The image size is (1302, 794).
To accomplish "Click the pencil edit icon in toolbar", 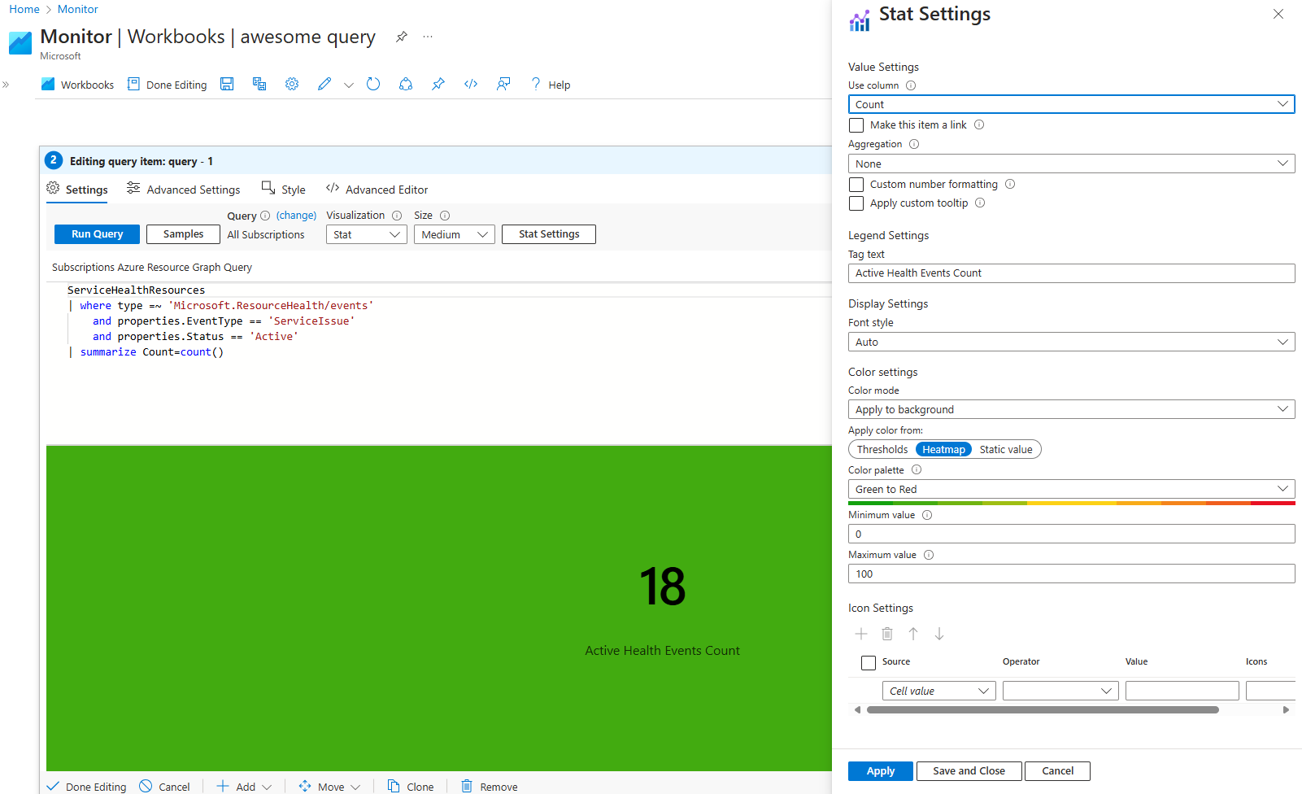I will pos(324,84).
